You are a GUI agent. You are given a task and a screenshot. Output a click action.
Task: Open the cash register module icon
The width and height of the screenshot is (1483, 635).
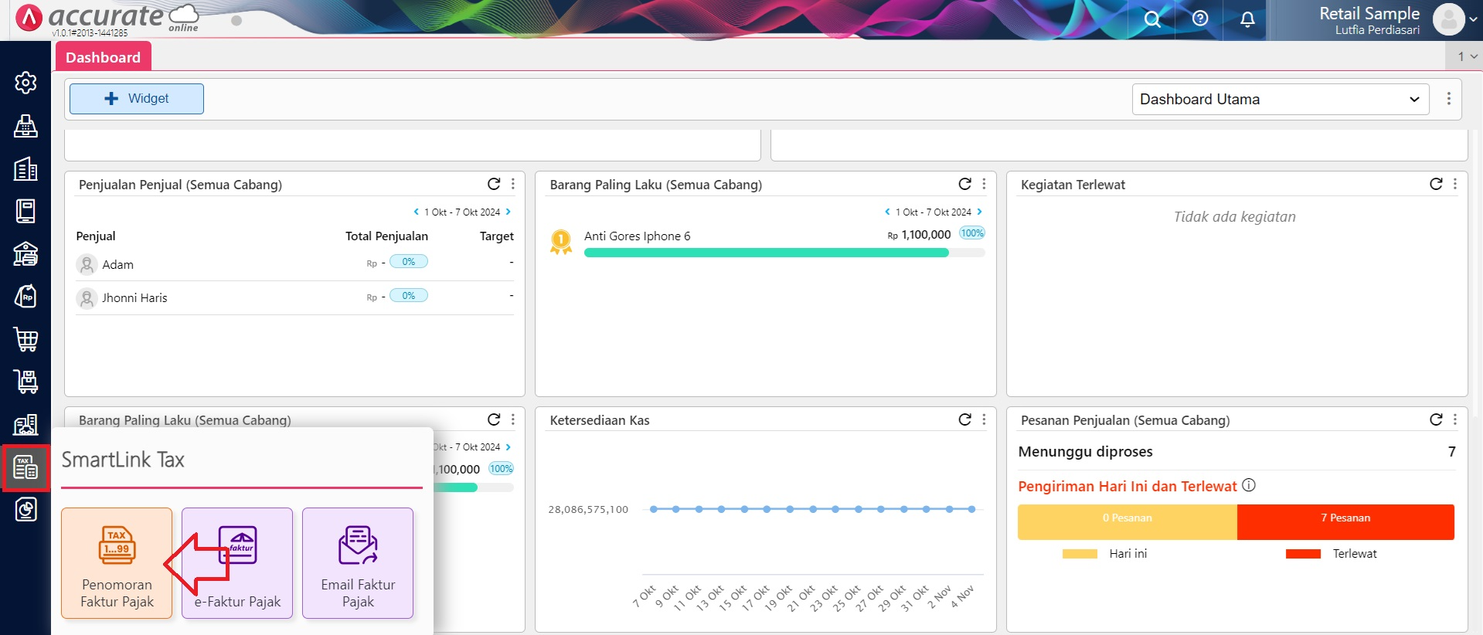(x=26, y=126)
